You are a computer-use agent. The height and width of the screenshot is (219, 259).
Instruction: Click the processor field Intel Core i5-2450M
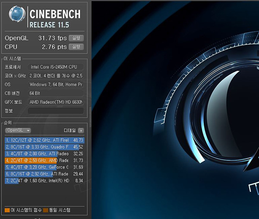tap(56, 67)
